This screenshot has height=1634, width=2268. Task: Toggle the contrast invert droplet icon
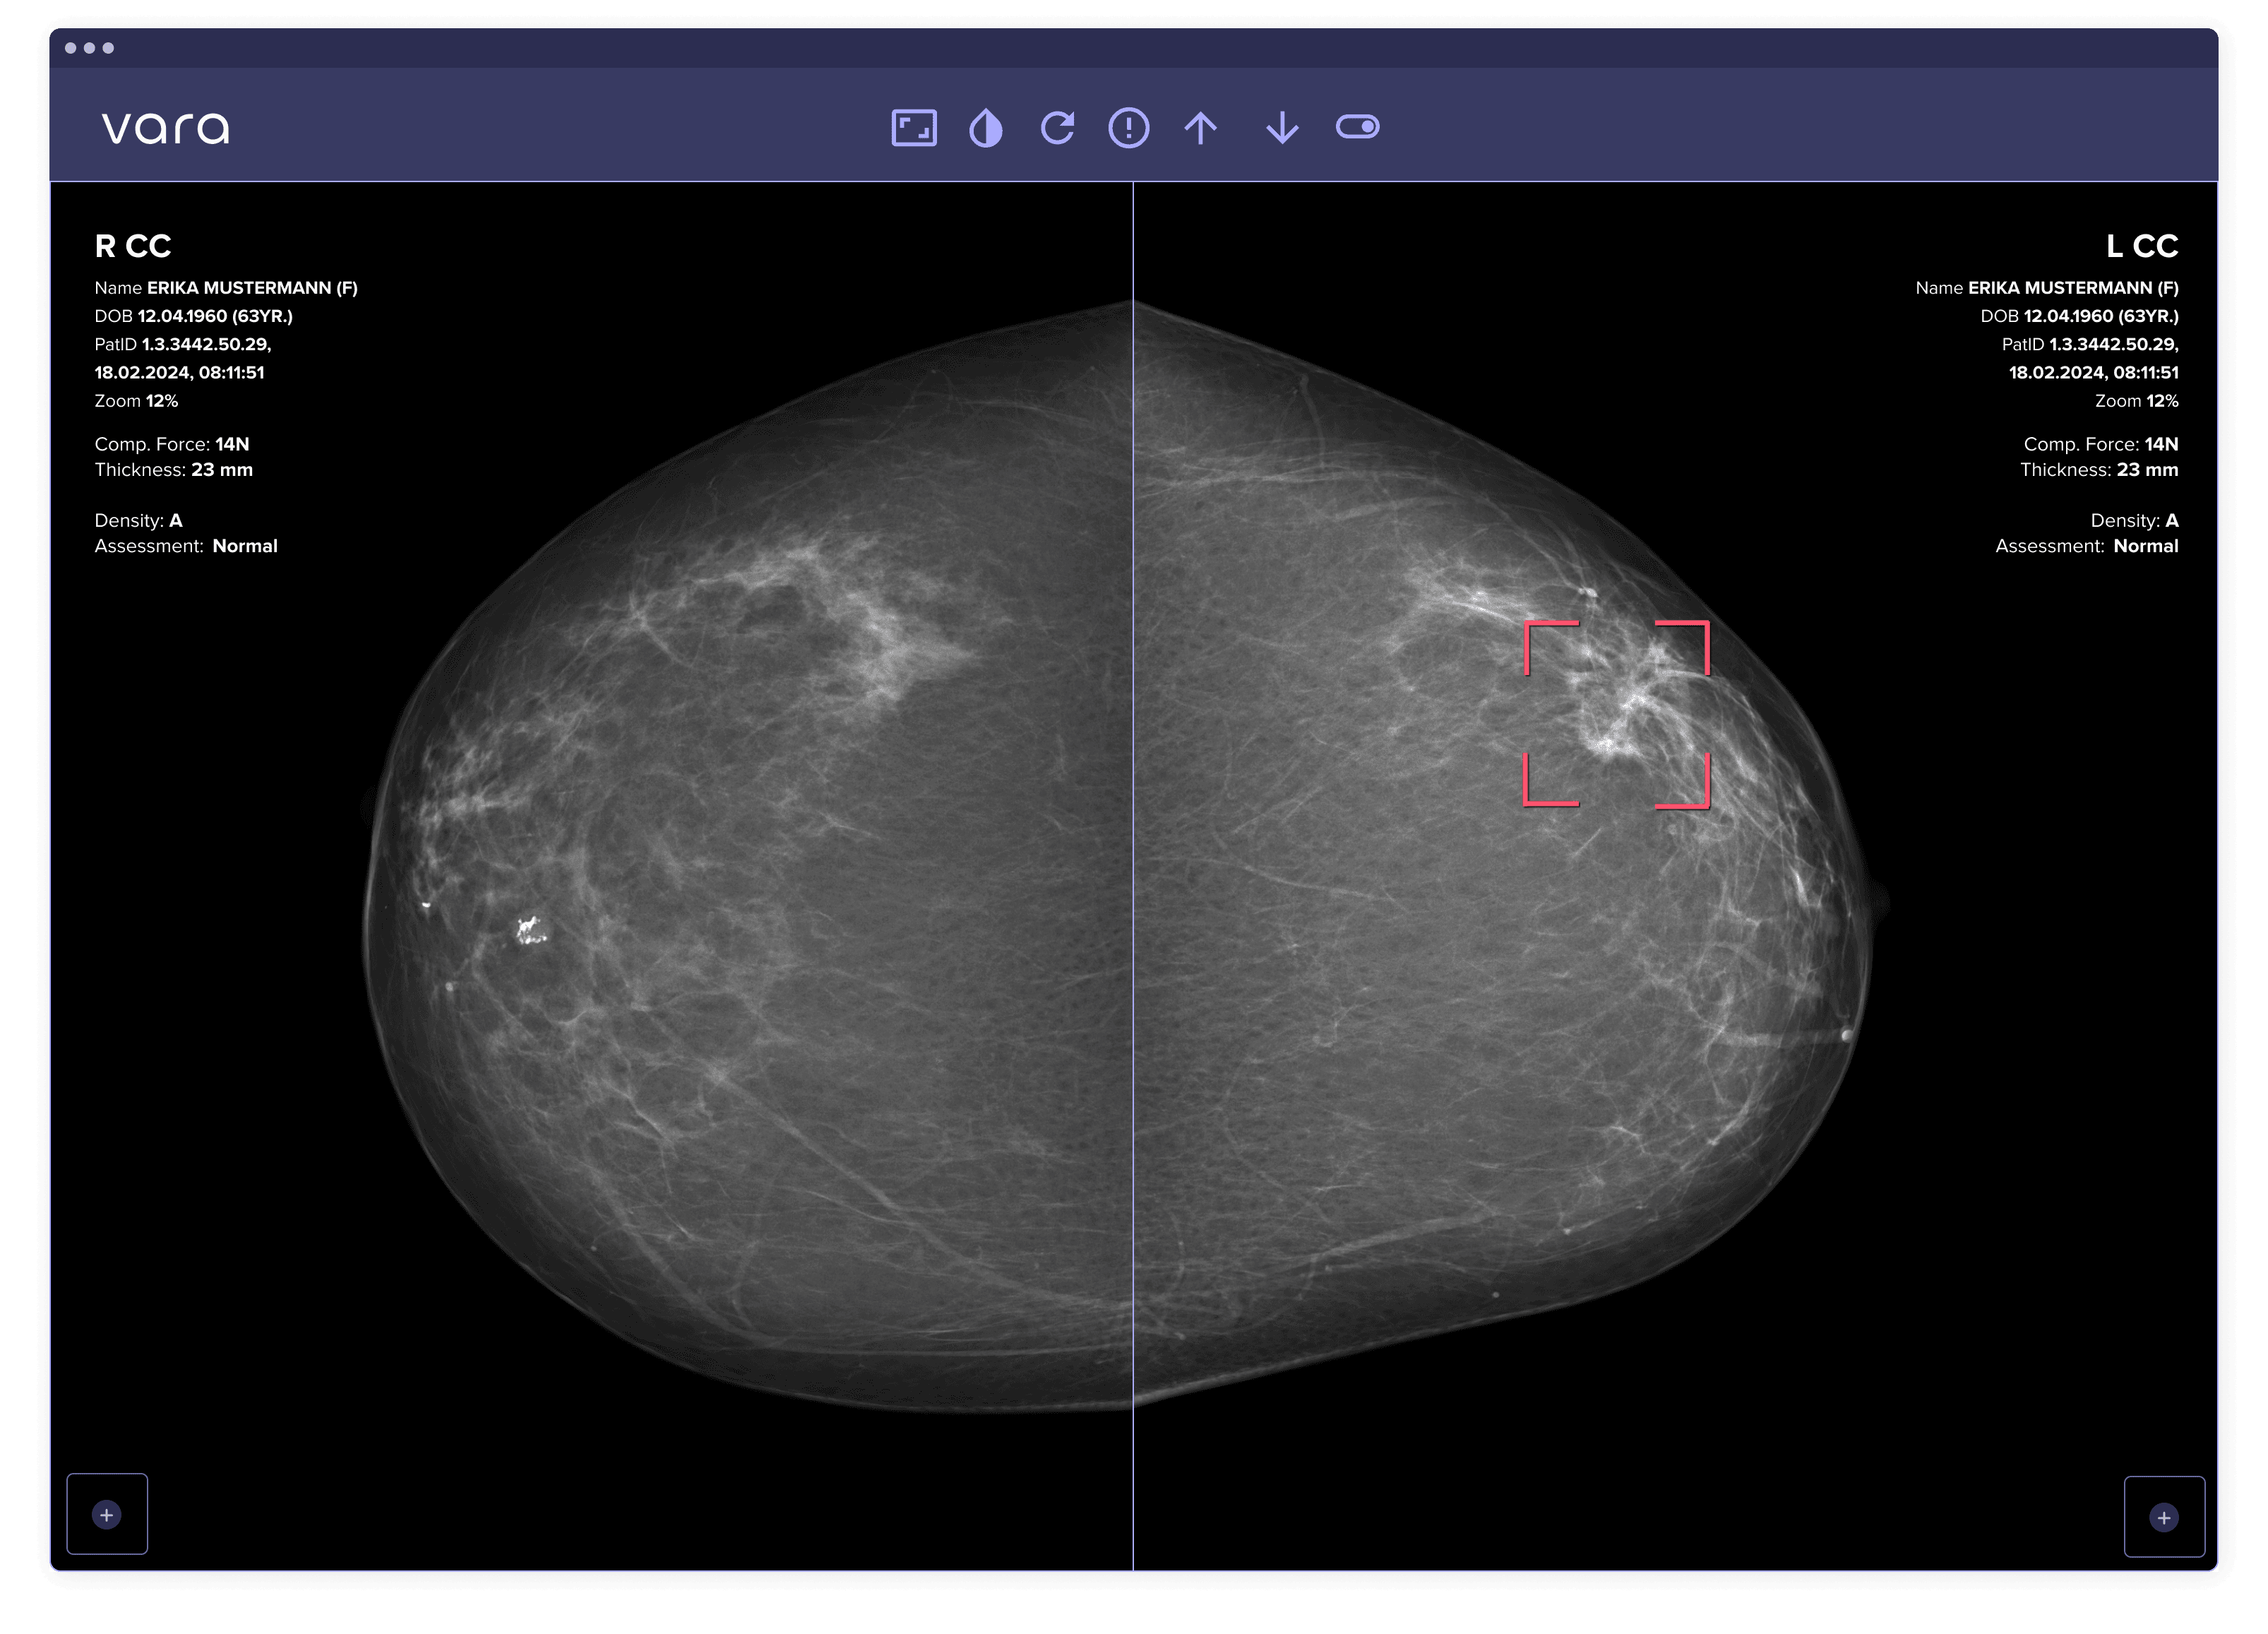tap(985, 128)
